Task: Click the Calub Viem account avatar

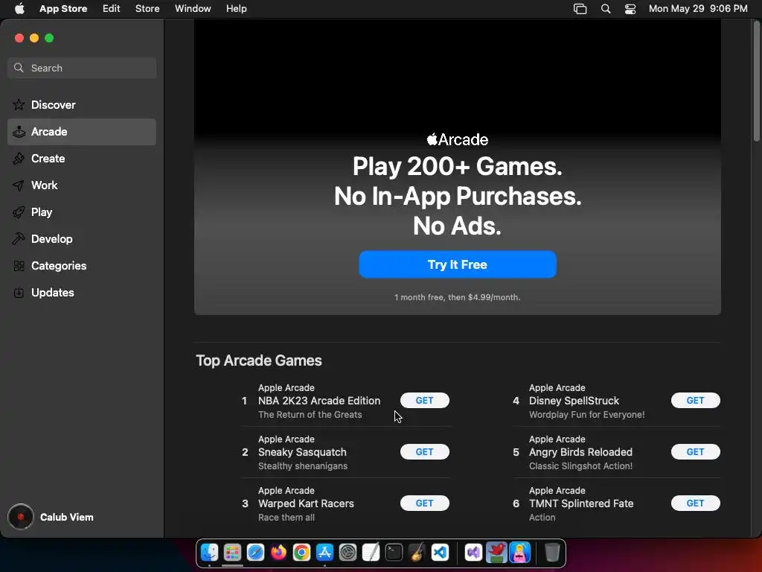Action: point(20,517)
